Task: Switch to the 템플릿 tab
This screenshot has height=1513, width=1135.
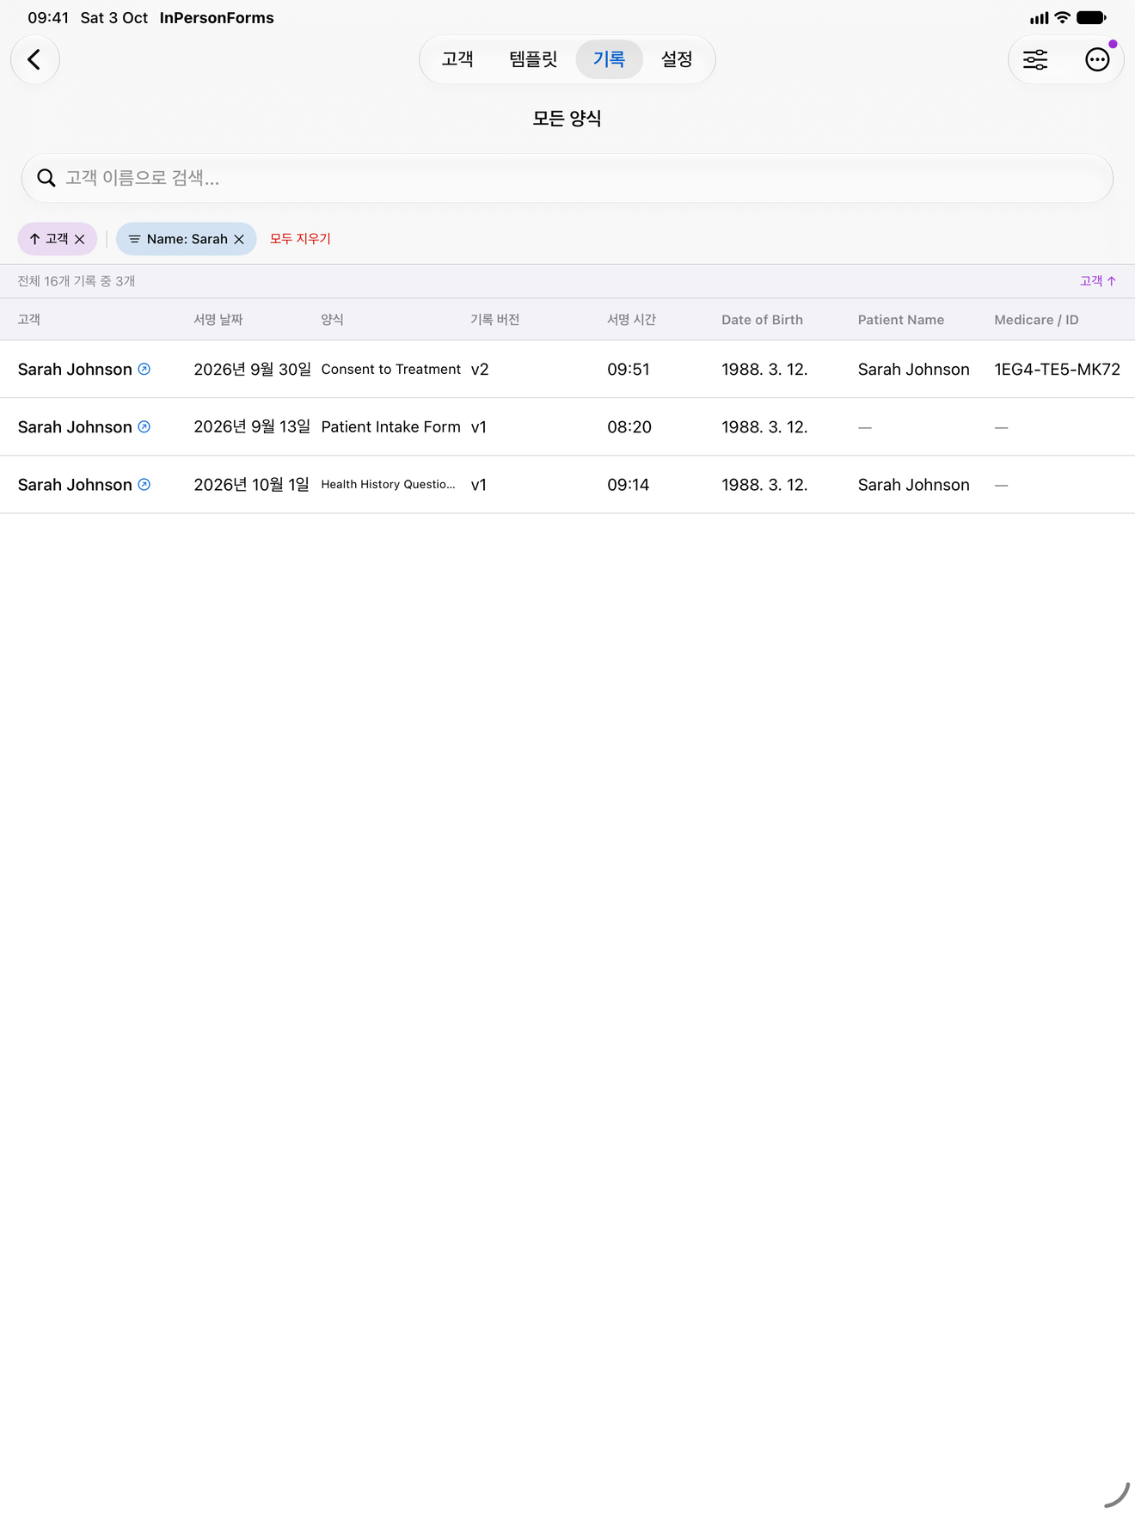Action: [x=533, y=59]
